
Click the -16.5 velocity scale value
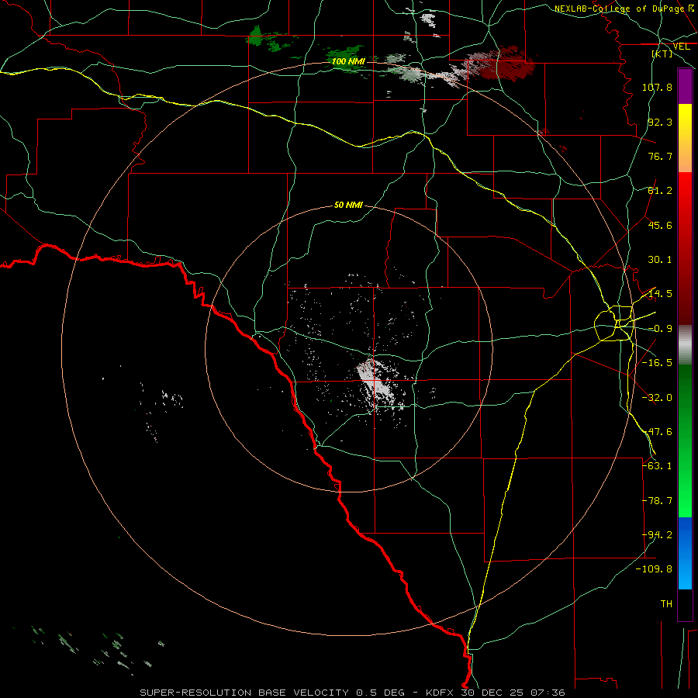tap(657, 363)
